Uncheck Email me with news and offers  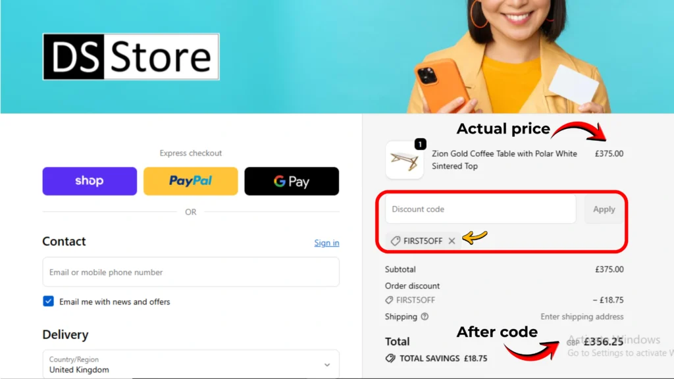(x=48, y=301)
